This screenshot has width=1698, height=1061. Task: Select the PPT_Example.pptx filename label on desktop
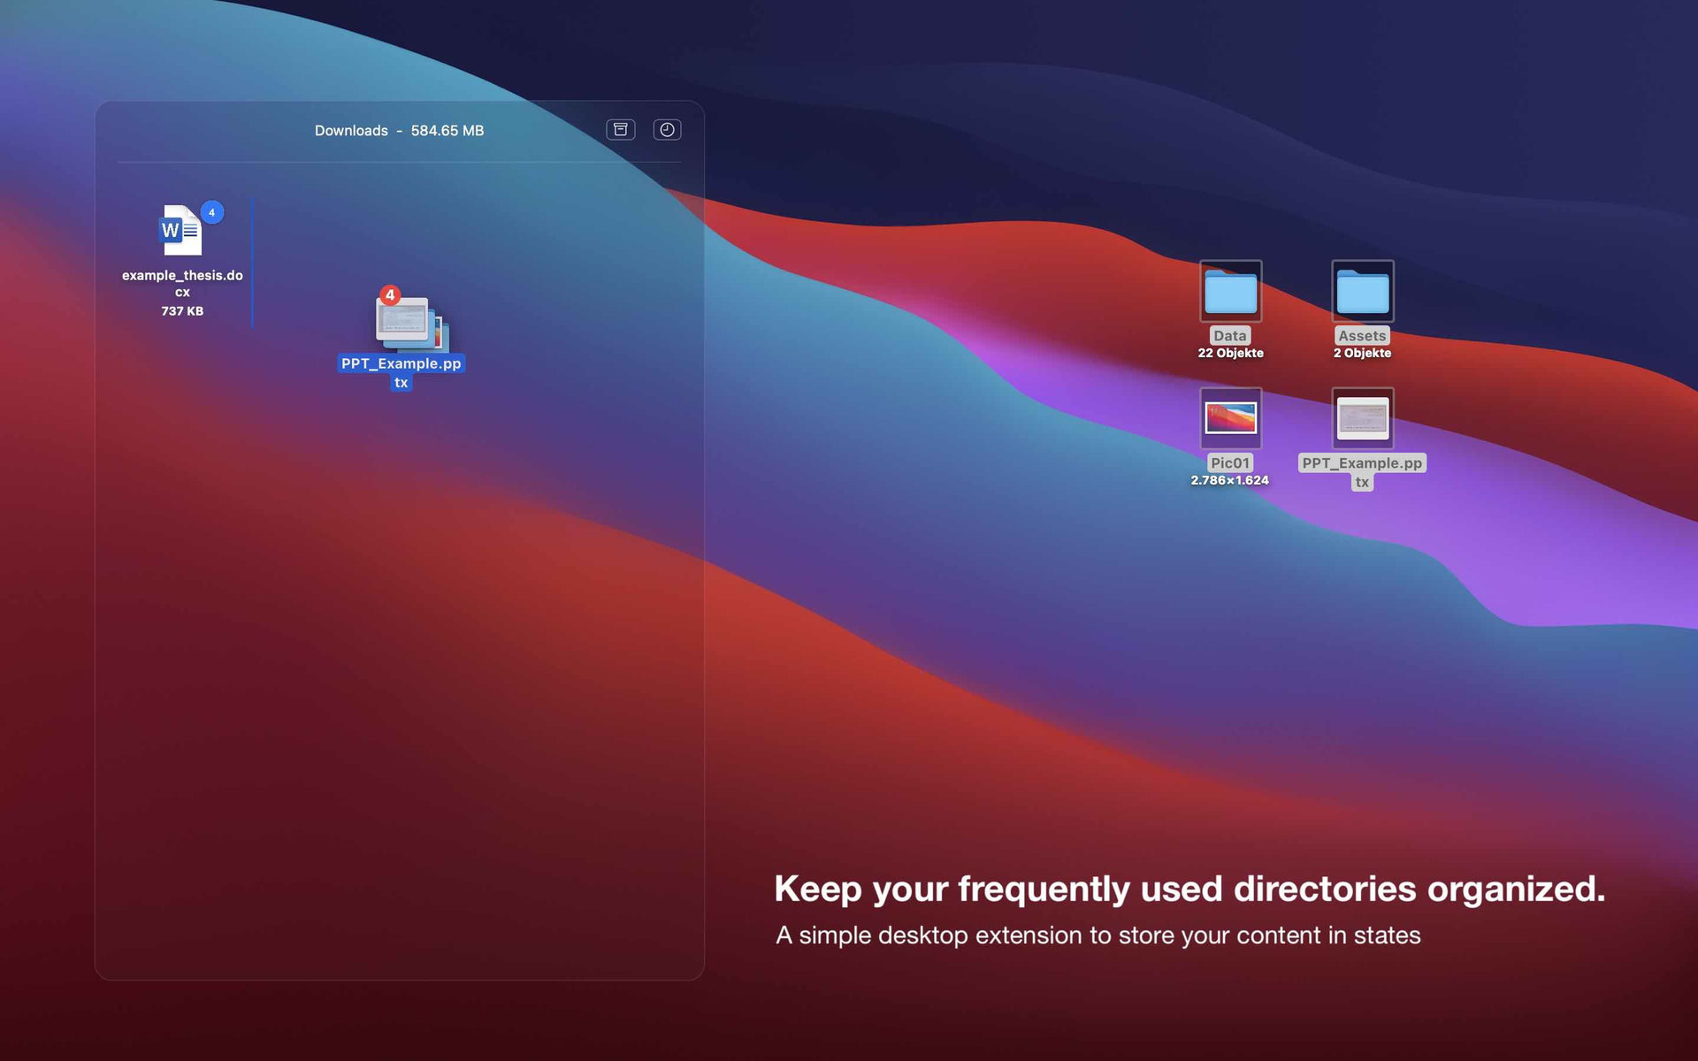(x=1362, y=462)
